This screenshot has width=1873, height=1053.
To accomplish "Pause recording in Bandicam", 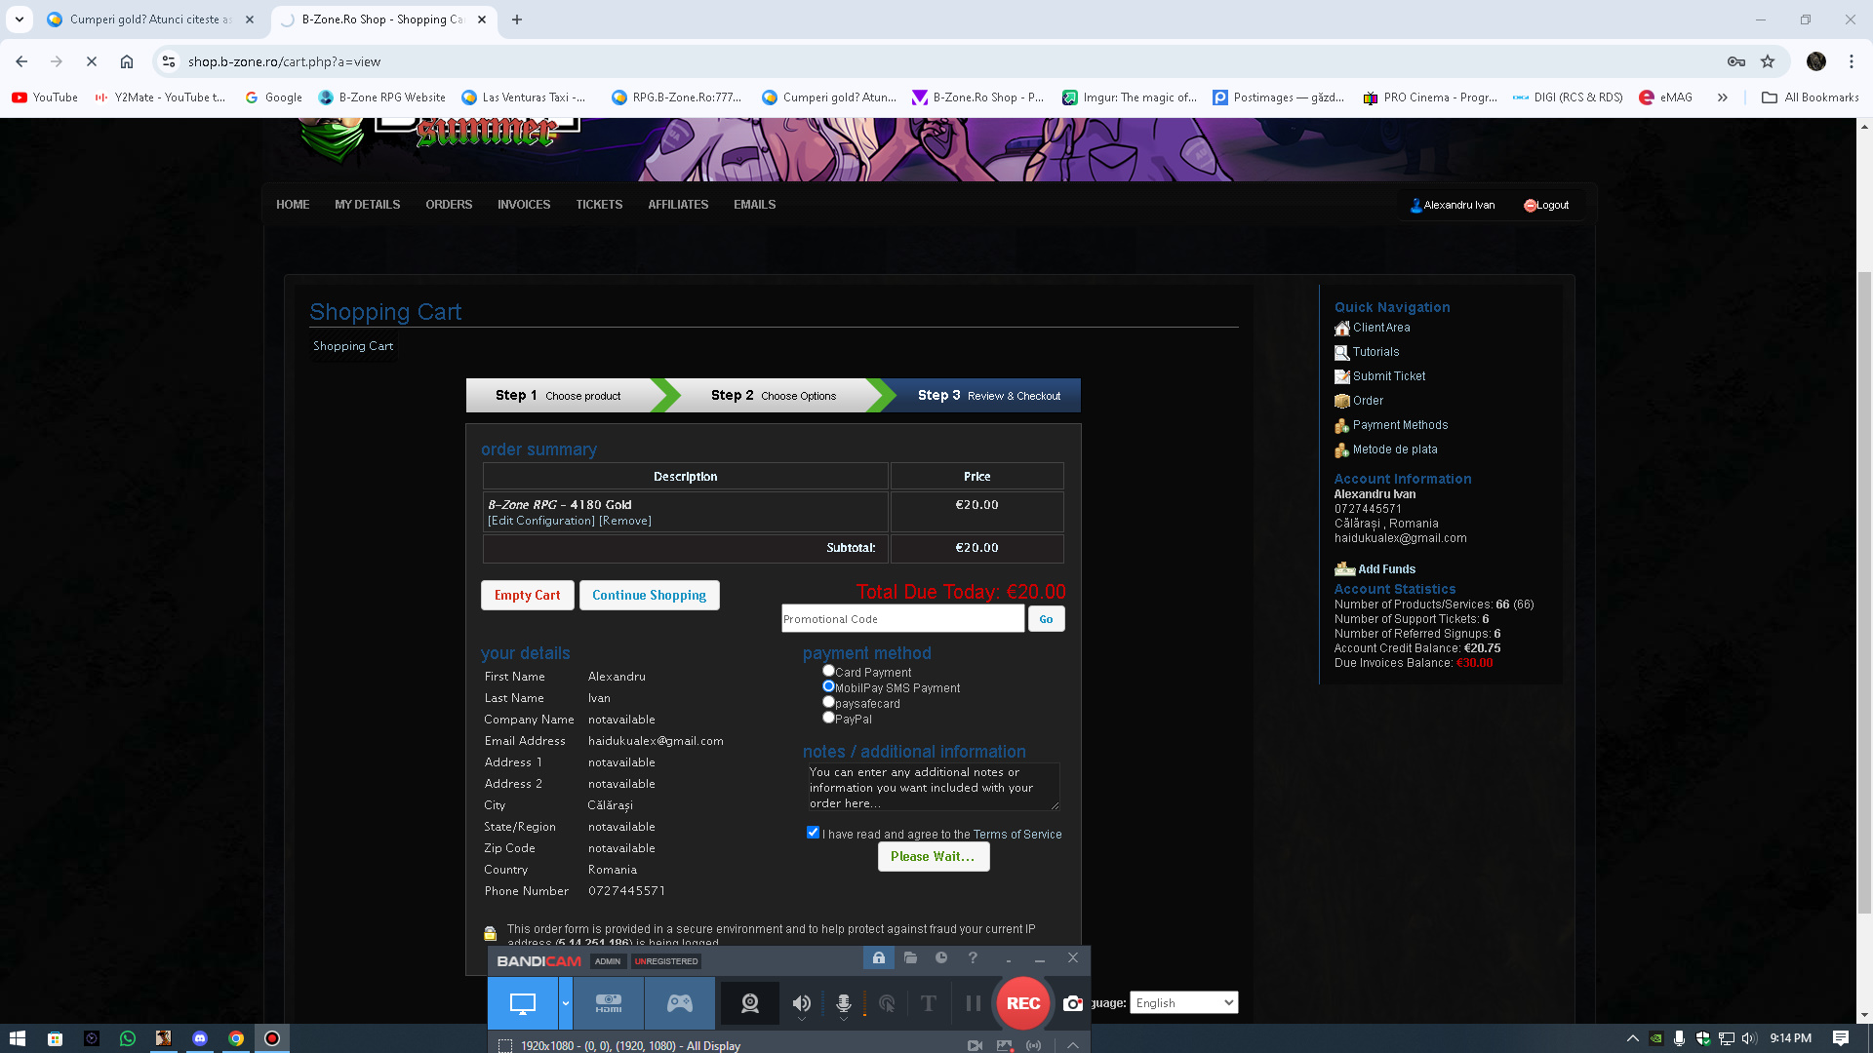I will 973,1003.
